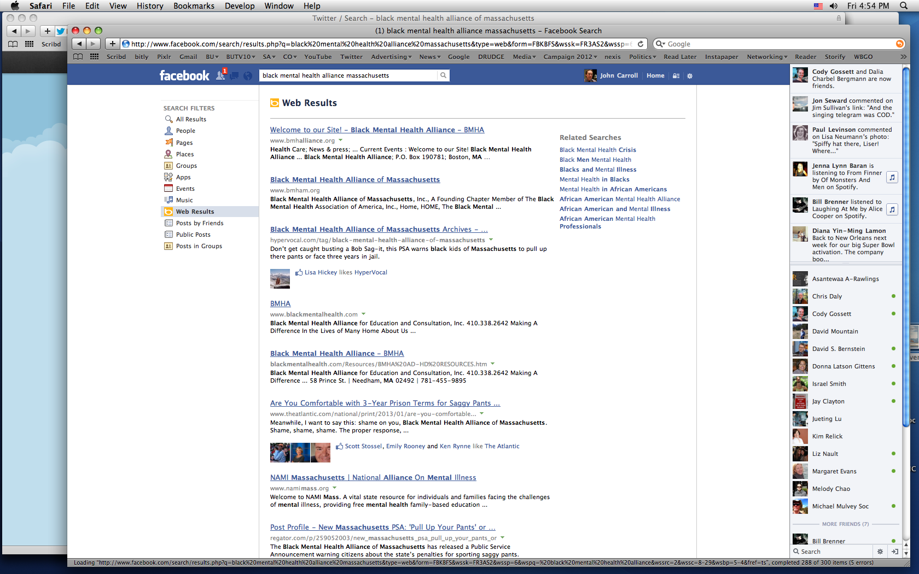Open chat sidebar options gear
919x574 pixels.
880,552
